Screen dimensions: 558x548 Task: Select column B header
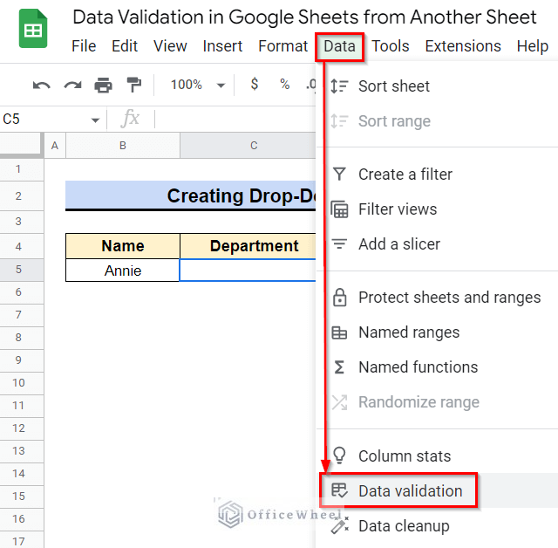tap(123, 145)
